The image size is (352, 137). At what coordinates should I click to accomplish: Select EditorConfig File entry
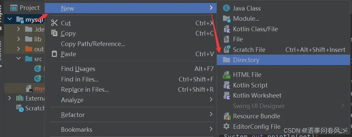point(283,126)
